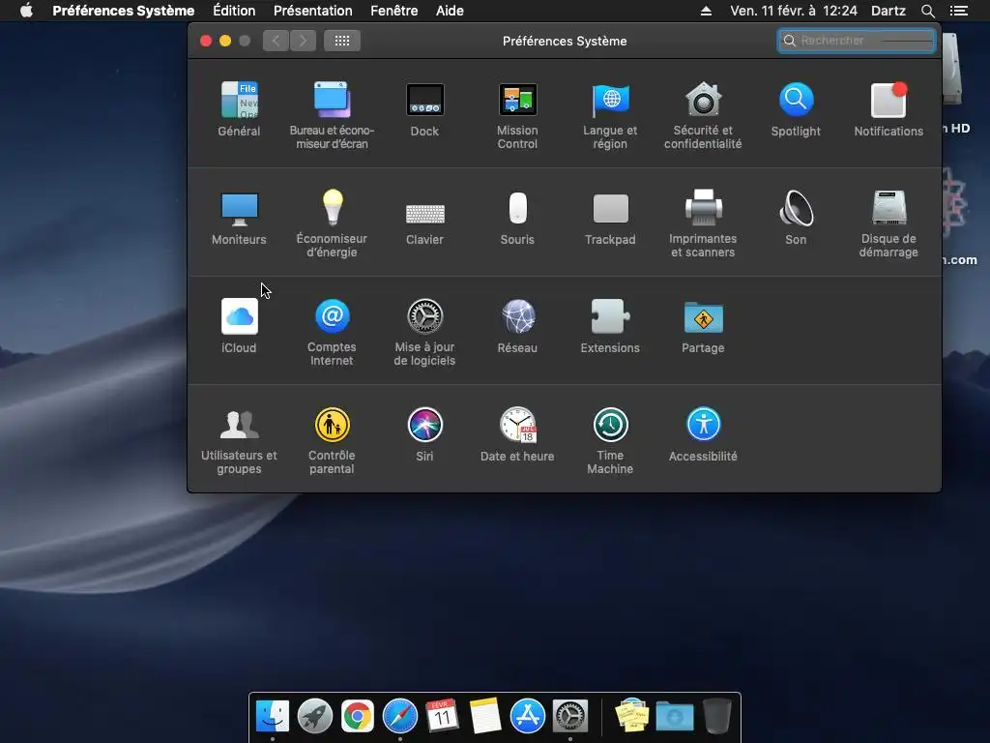Open Date et heure preferences
Screen dimensions: 990x743
[x=518, y=434]
